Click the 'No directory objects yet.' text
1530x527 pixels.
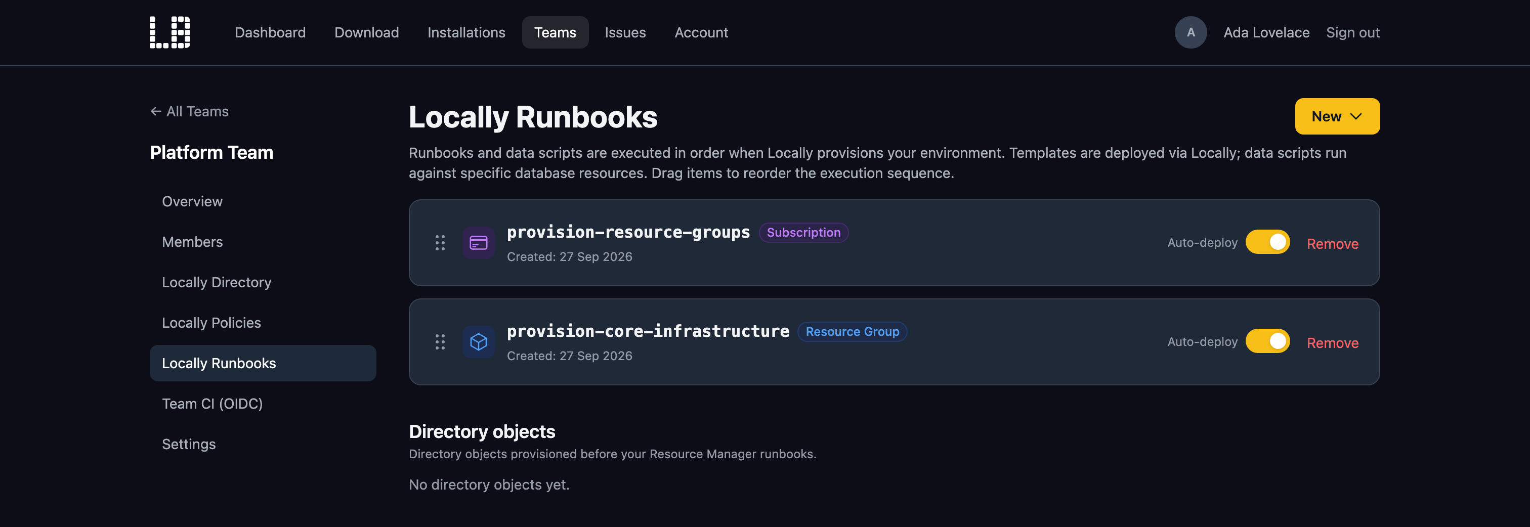[x=489, y=485]
